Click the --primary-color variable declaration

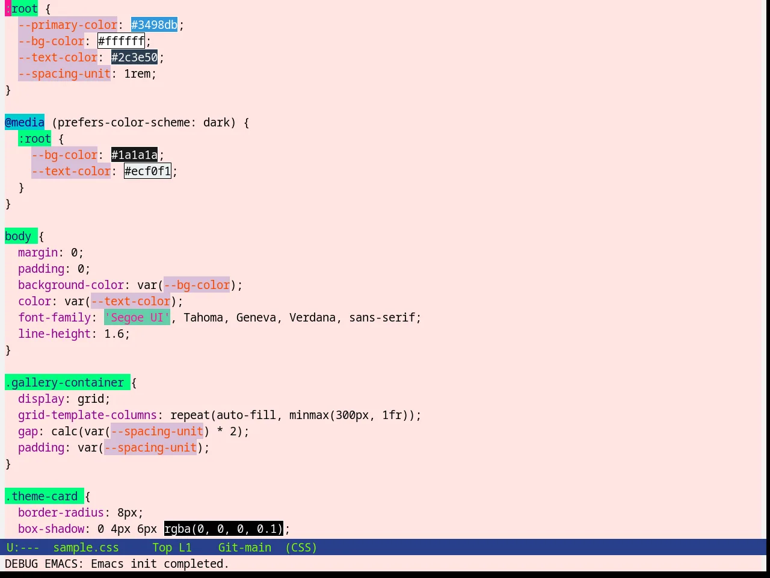[x=67, y=25]
